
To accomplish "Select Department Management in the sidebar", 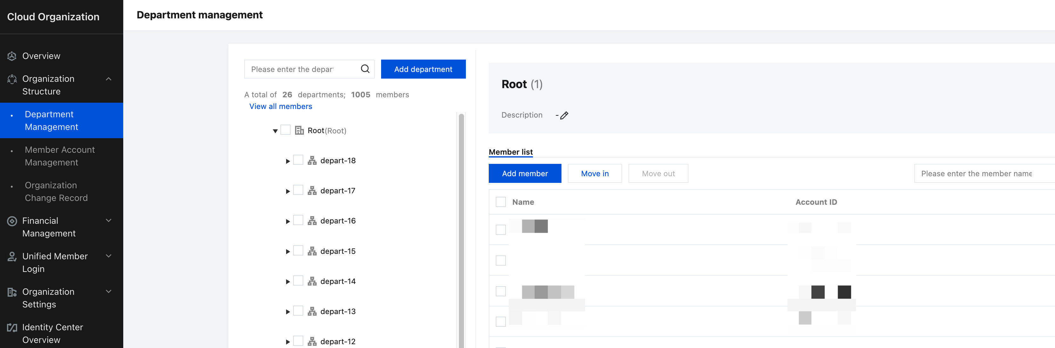I will point(61,121).
